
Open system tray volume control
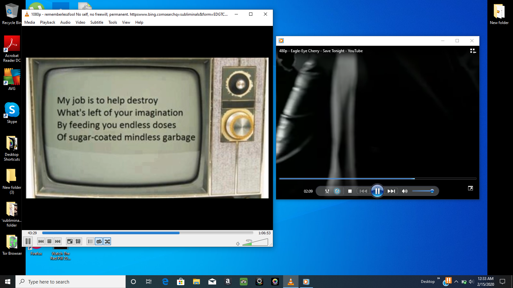(x=471, y=282)
